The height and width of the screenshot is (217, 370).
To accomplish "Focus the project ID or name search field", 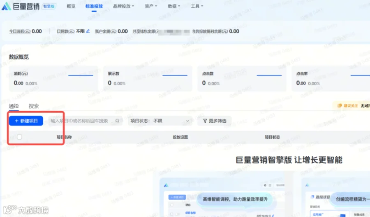I will pyautogui.click(x=86, y=121).
